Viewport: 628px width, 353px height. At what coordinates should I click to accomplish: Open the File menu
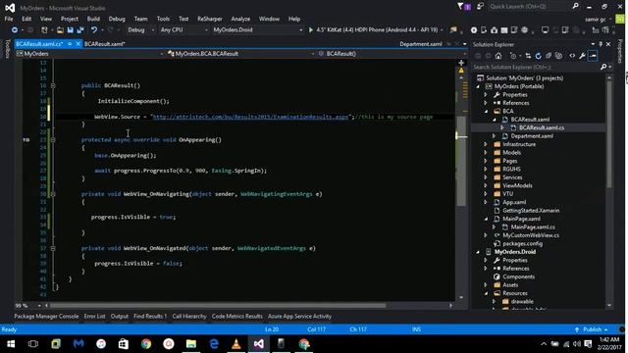(x=9, y=19)
